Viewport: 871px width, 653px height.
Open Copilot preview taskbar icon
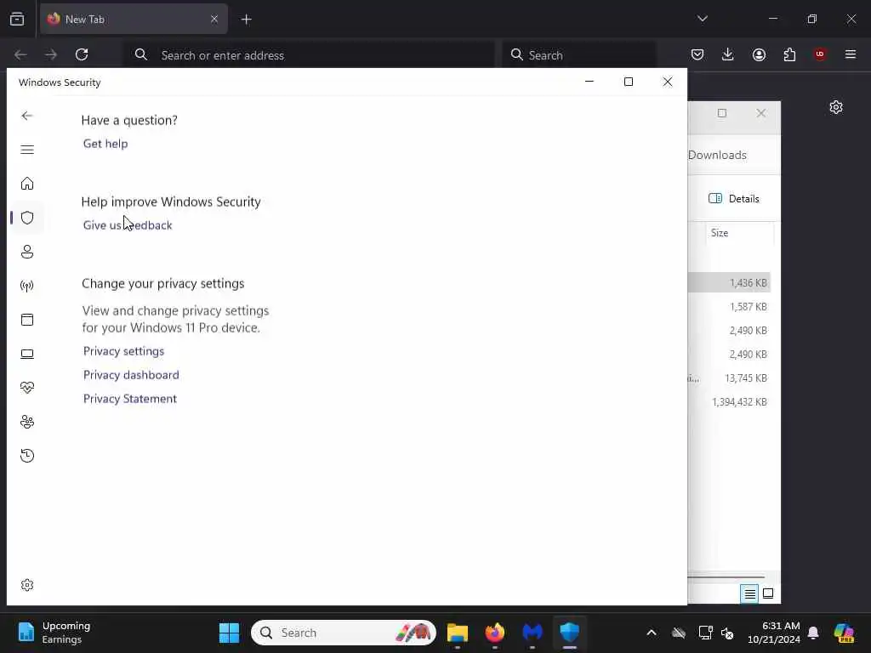[844, 633]
